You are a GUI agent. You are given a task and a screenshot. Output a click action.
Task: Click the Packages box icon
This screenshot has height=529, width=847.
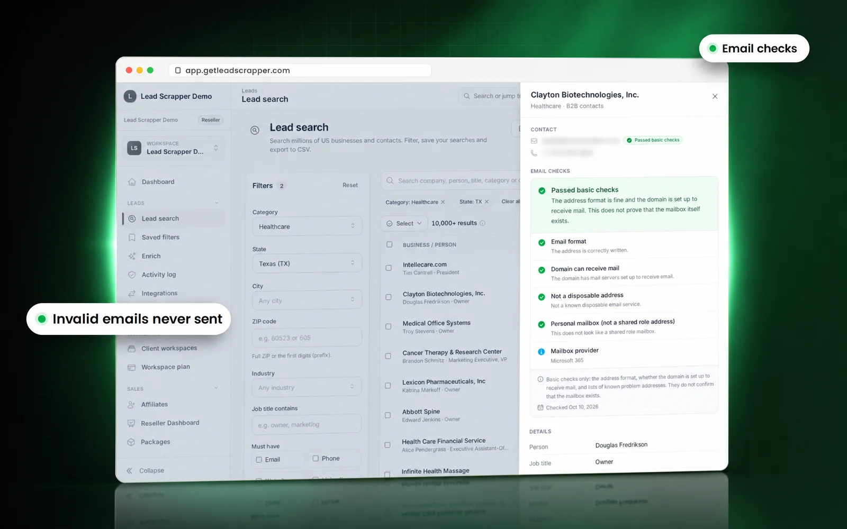(131, 442)
